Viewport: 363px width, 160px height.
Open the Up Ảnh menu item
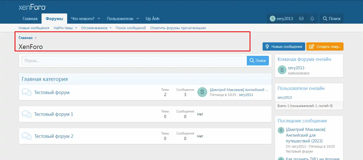coord(152,19)
